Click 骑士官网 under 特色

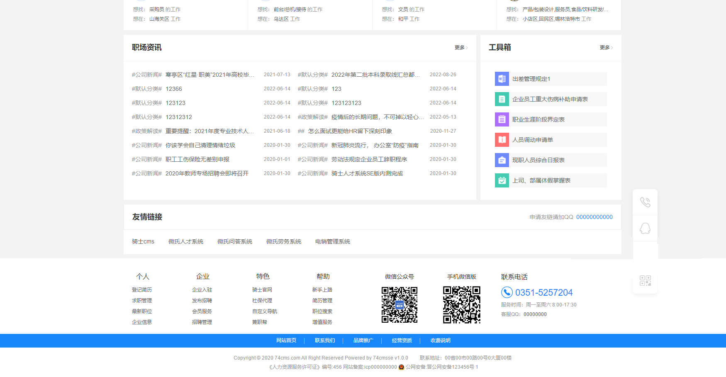click(262, 290)
